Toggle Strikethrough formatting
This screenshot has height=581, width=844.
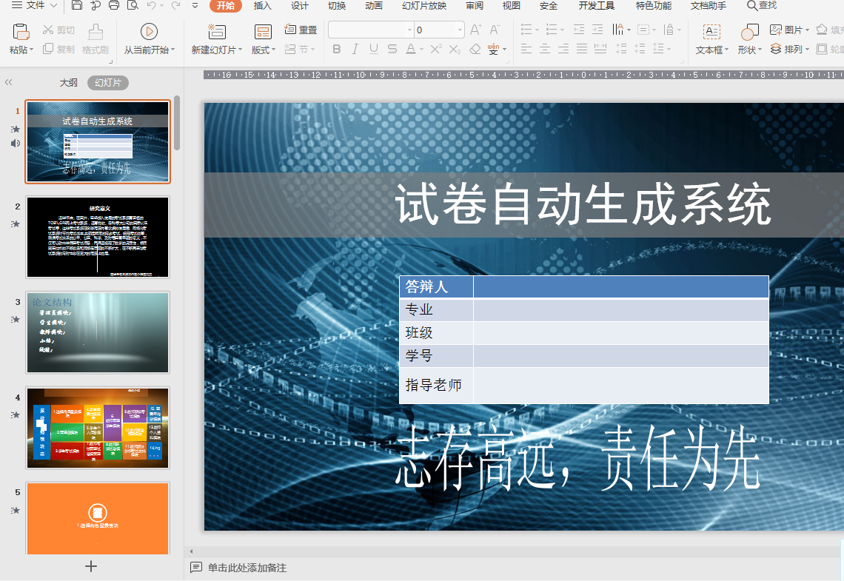click(392, 49)
